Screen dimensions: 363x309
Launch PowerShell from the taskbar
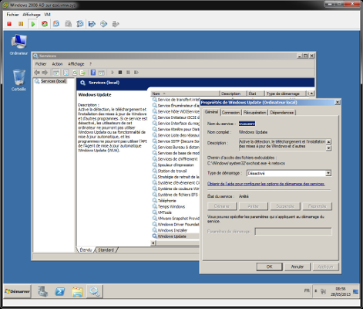coord(60,291)
